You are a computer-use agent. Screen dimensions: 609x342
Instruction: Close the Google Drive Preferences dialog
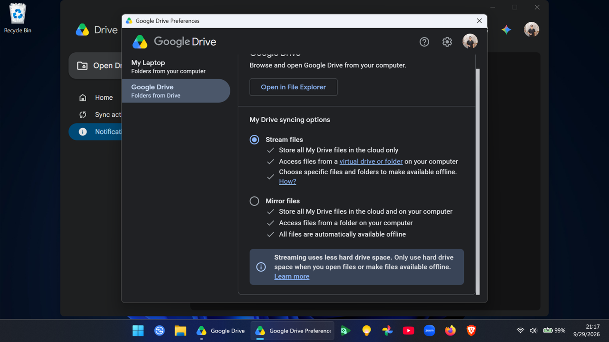click(480, 21)
